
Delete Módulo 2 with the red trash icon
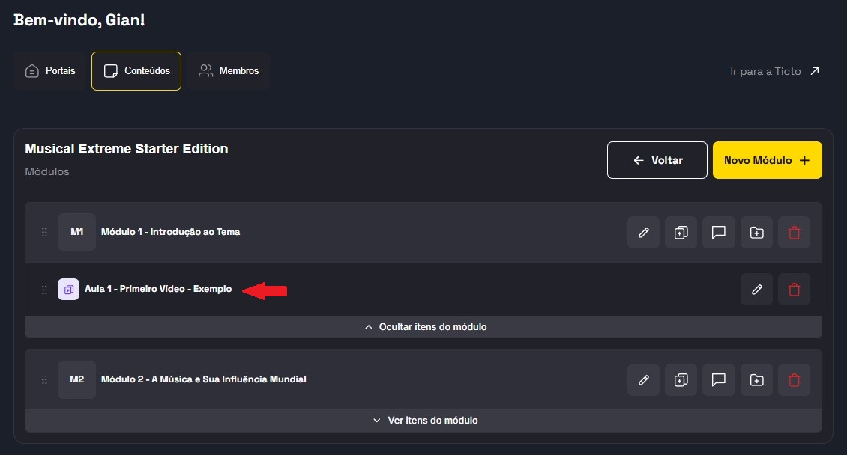click(x=794, y=379)
